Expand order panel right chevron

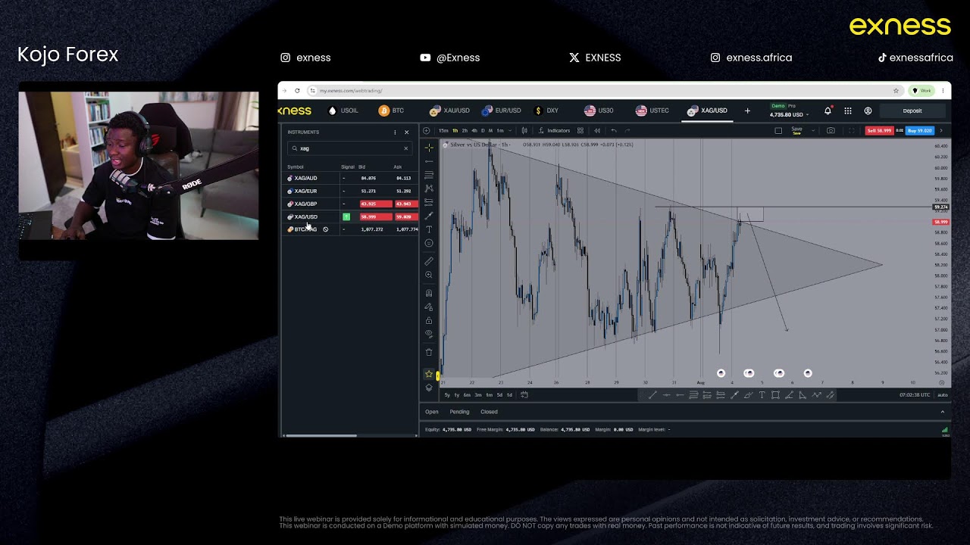click(x=941, y=130)
